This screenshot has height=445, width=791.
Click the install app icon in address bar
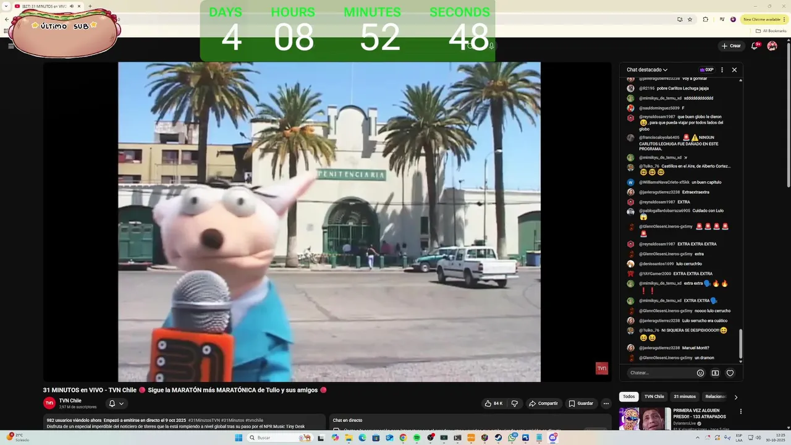coord(680,19)
